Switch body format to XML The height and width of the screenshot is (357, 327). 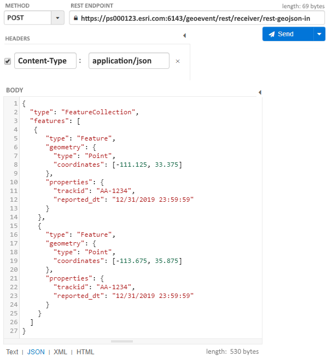tap(60, 352)
